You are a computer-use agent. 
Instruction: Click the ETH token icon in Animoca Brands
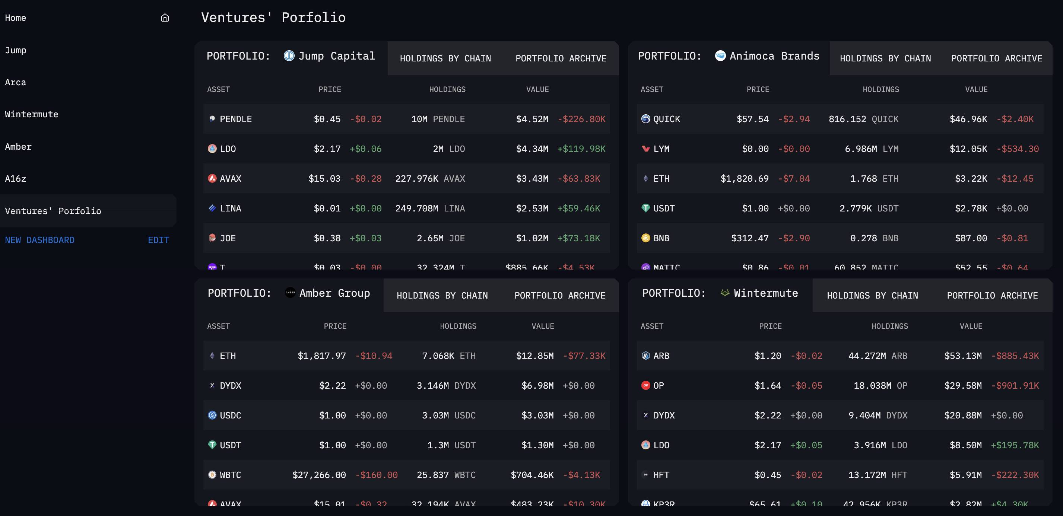click(646, 178)
